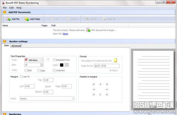Screen dimensions: 177x115
Task: Click the Clear All toolbar button
Action: click(109, 19)
